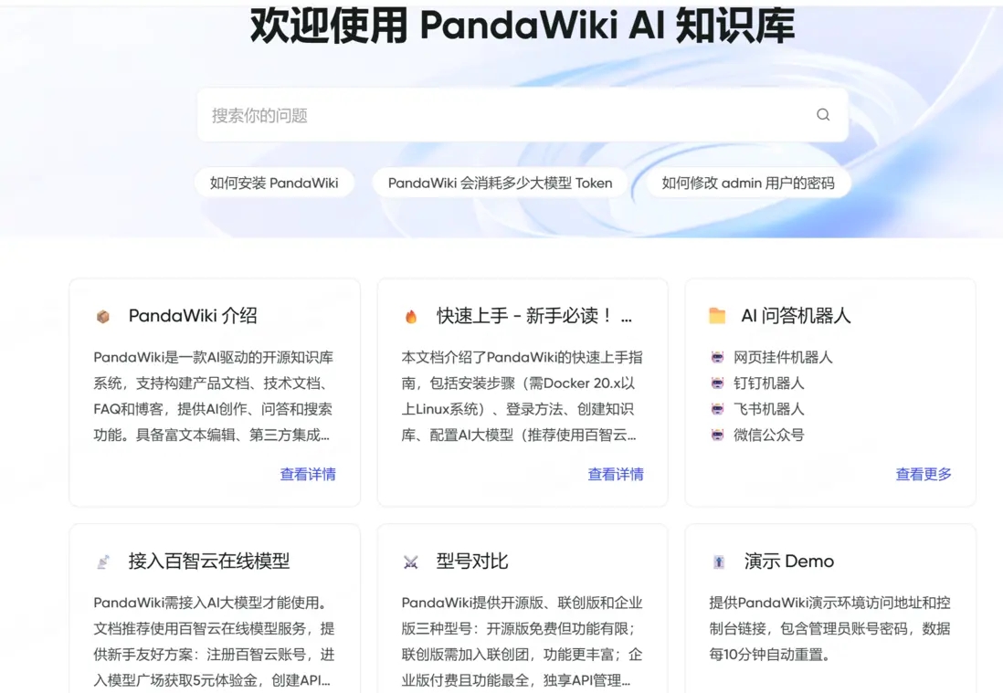
Task: Click the 接入百智云在线模型 description paragraph
Action: (x=214, y=641)
